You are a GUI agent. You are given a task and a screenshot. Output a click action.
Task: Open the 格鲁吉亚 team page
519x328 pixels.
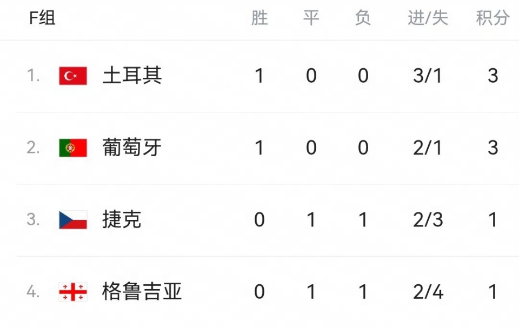click(142, 291)
